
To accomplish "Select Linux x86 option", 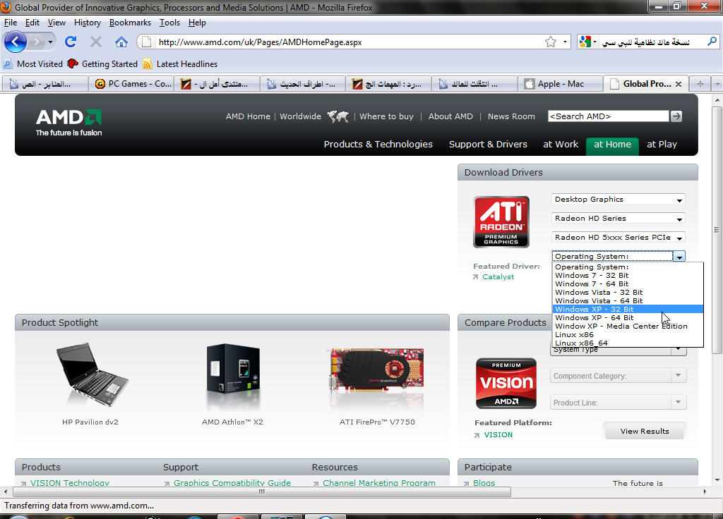I will tap(628, 335).
